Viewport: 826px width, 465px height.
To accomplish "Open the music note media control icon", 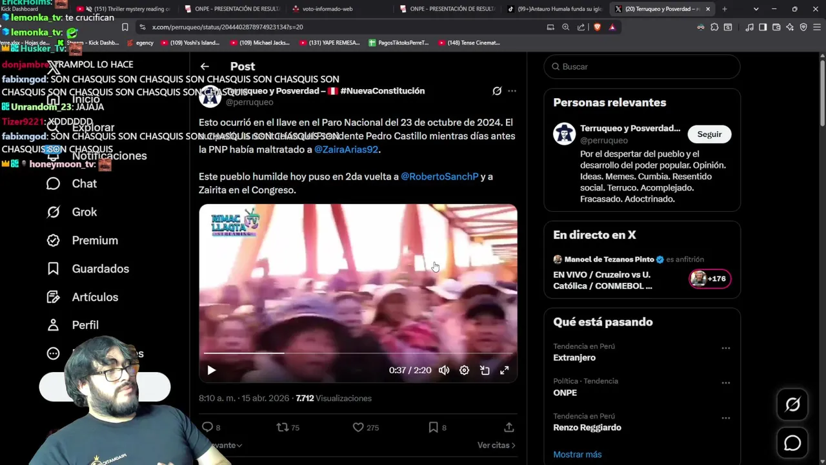I will (749, 27).
